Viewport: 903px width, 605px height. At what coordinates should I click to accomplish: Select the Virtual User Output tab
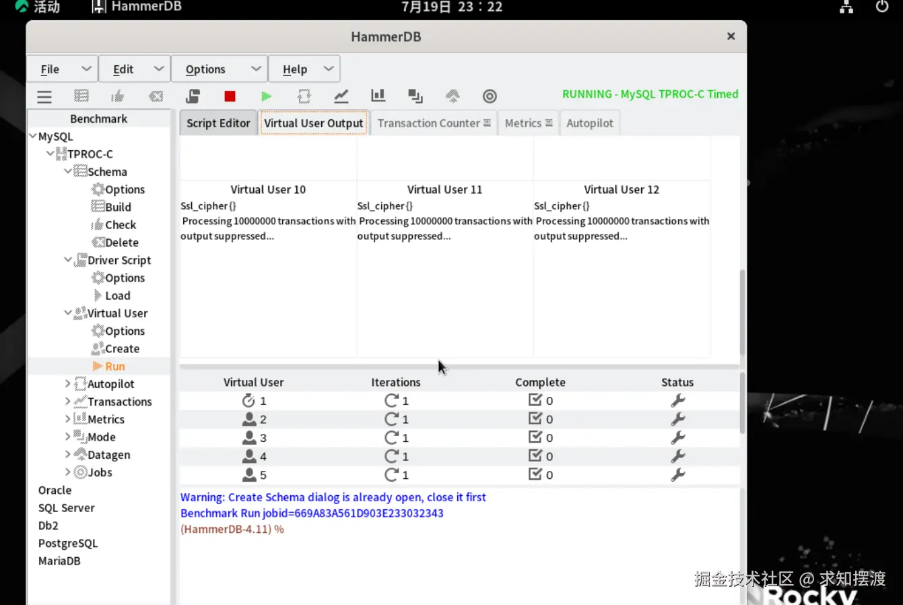point(314,123)
